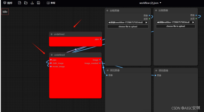The height and width of the screenshot is (112, 204).
Task: Click green 遮罩 output port of right 加载图像 node
Action: click(196, 19)
